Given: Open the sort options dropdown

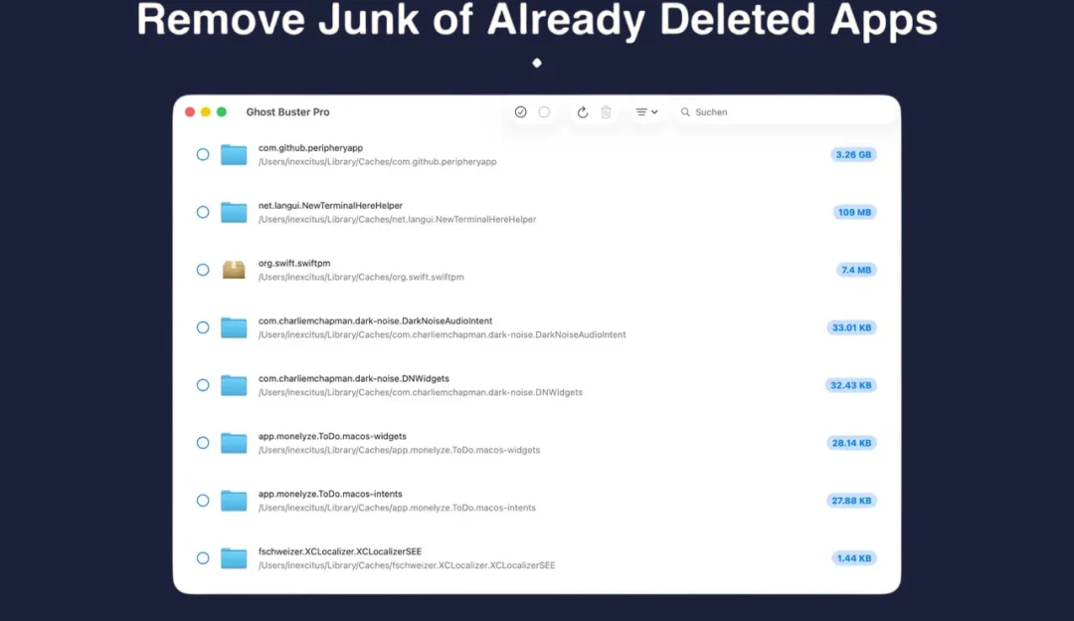Looking at the screenshot, I should point(646,111).
